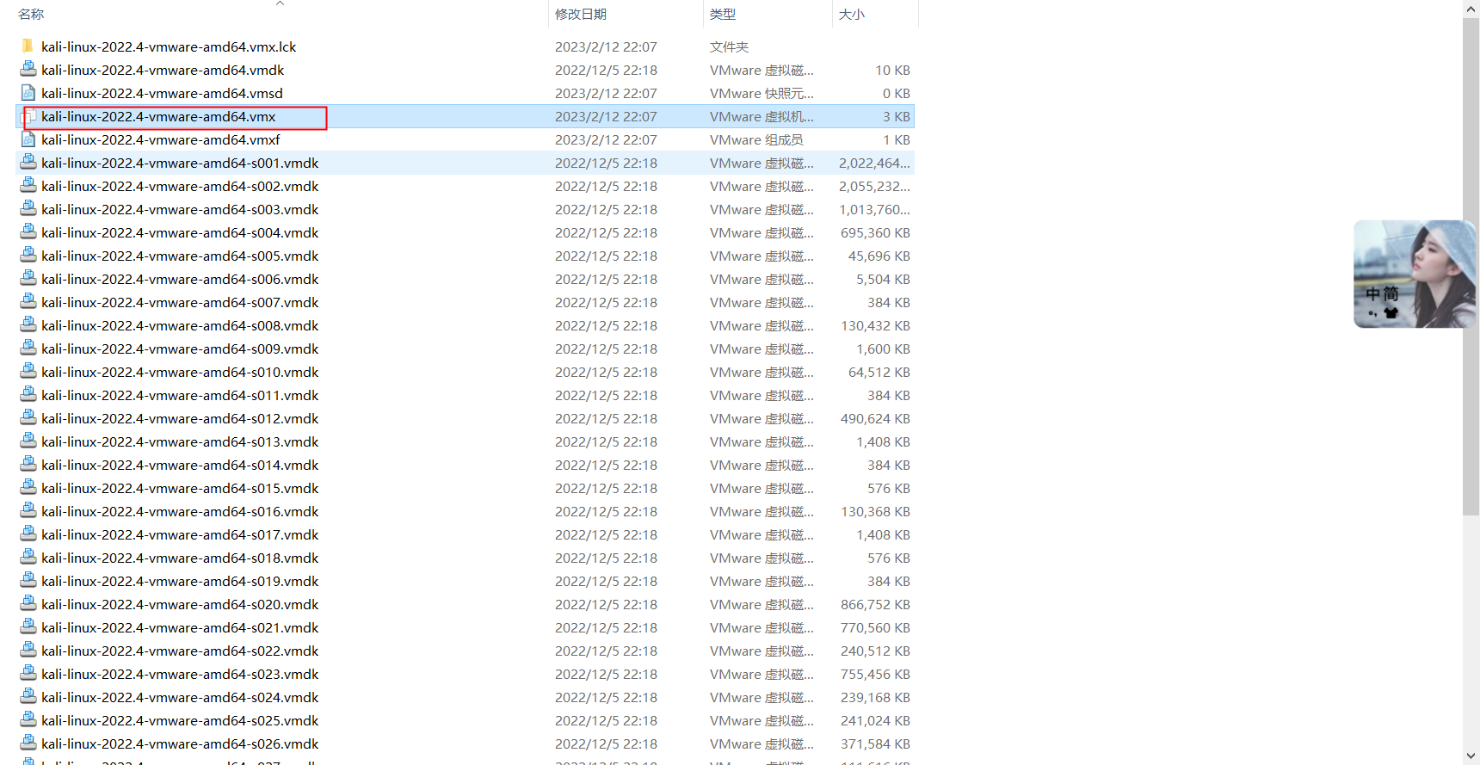Select file kali-linux-2022.4-vmware-amd64-s022.vmdk
This screenshot has width=1480, height=765.
180,651
